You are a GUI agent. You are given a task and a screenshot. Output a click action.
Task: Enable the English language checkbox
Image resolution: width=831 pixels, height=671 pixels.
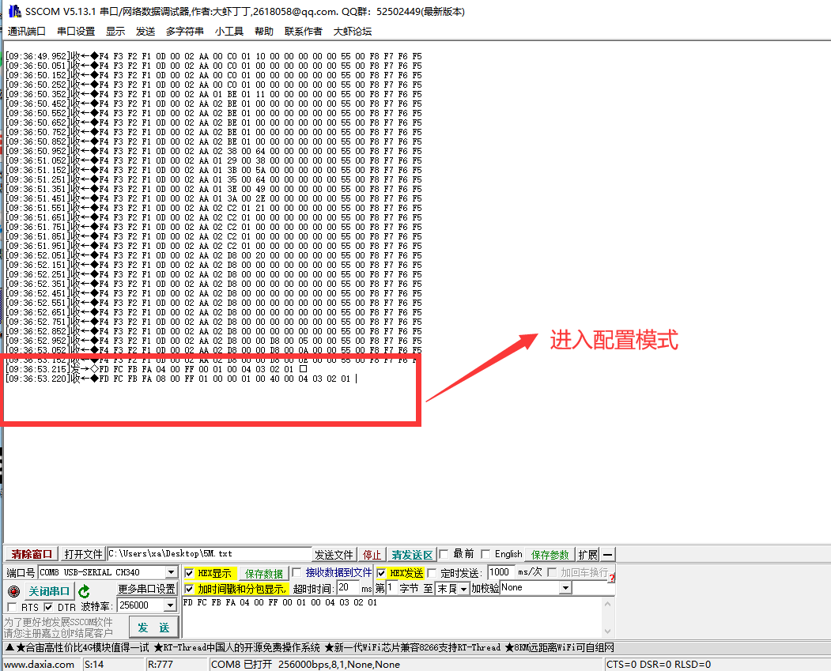[485, 554]
